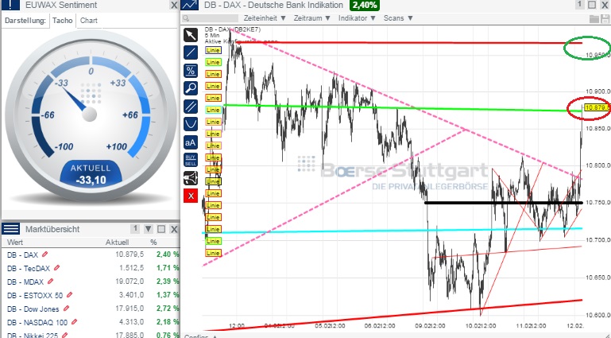The height and width of the screenshot is (338, 611).
Task: Click the 'DB - DAX (DB2KE7)' chart legend label
Action: click(233, 29)
